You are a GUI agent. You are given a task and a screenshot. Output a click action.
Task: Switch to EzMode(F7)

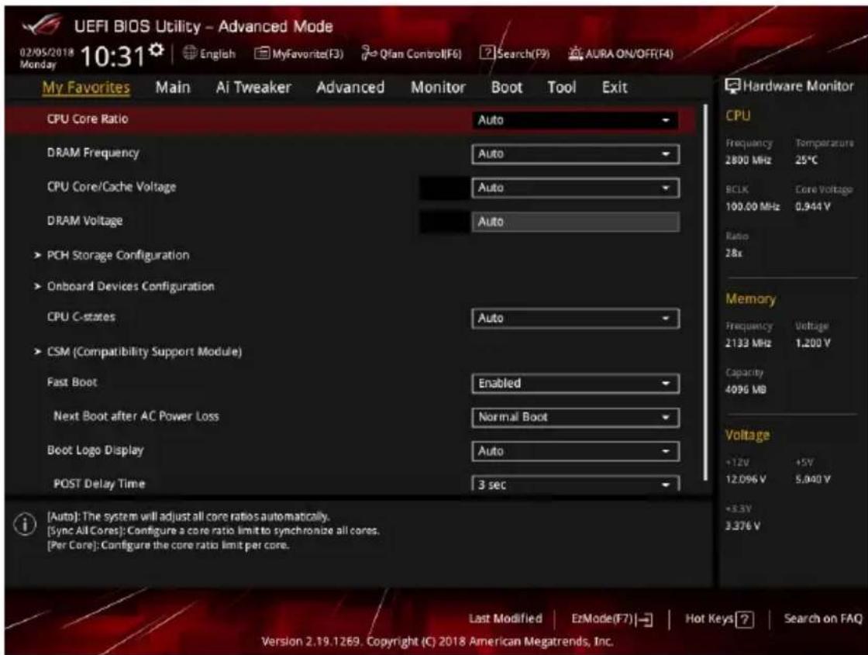(x=612, y=619)
